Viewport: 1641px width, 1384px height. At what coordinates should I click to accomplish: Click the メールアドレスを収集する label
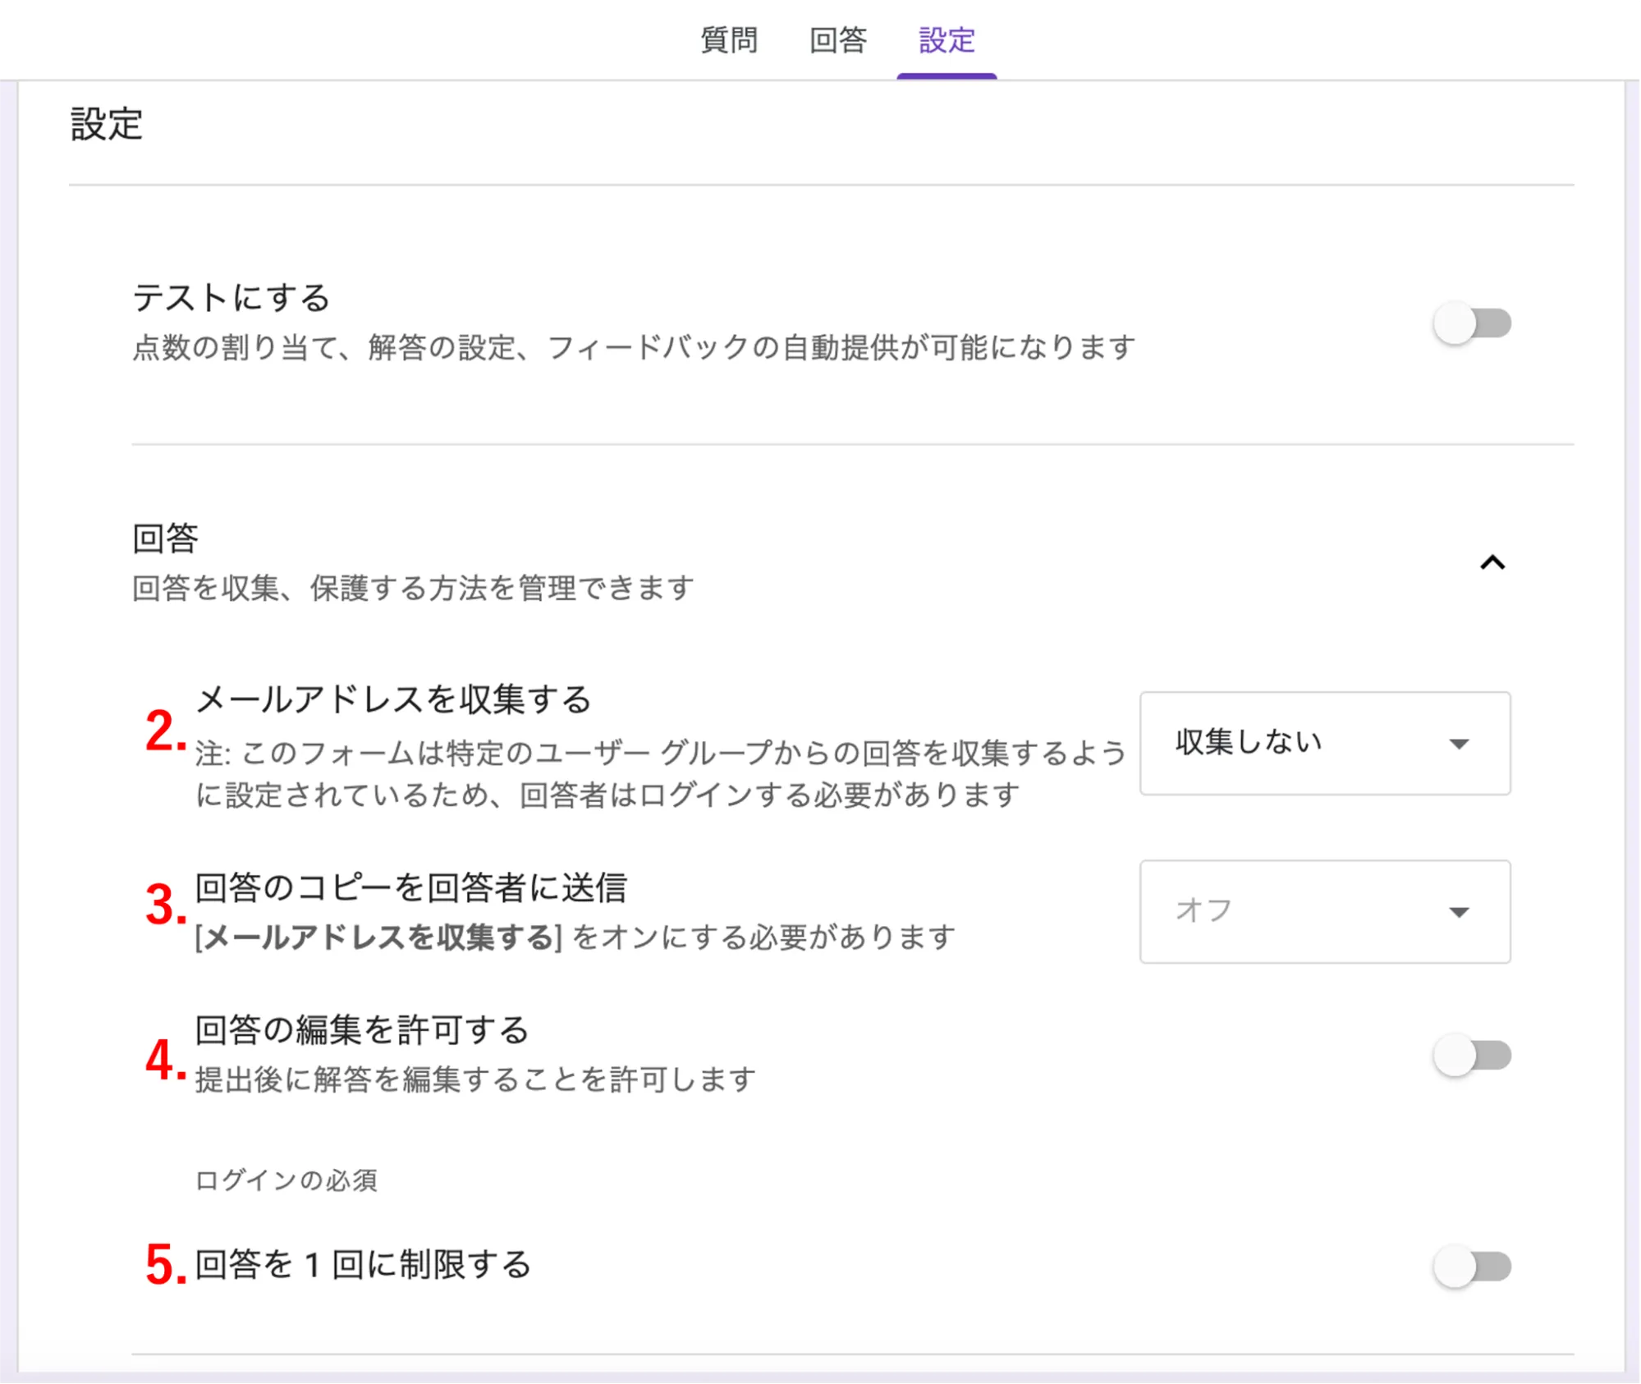pyautogui.click(x=393, y=699)
